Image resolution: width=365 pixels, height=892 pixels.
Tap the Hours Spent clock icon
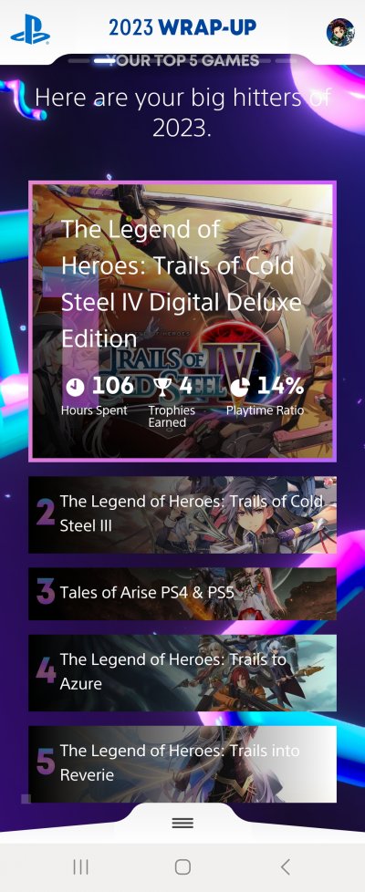point(75,387)
